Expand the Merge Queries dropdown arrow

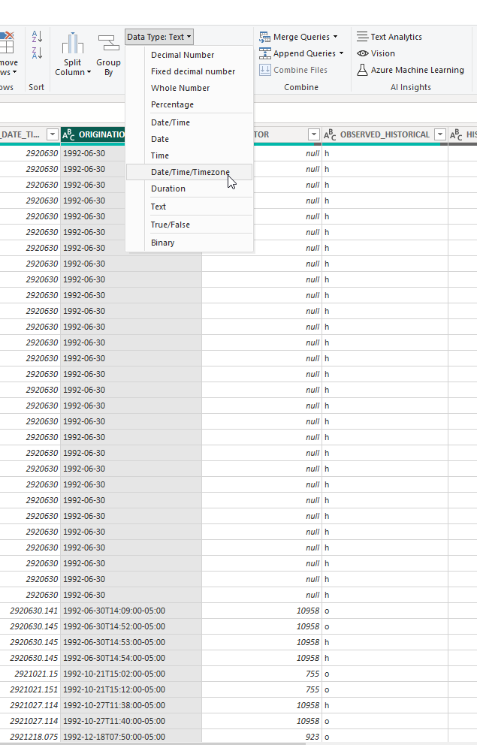(x=336, y=37)
